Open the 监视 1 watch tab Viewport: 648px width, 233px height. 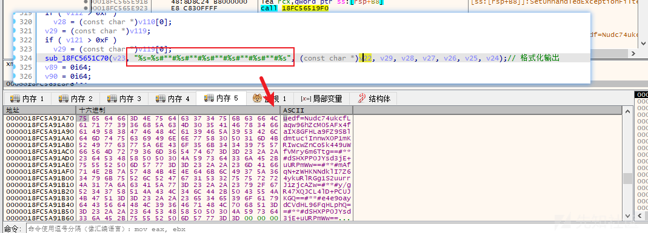[270, 99]
